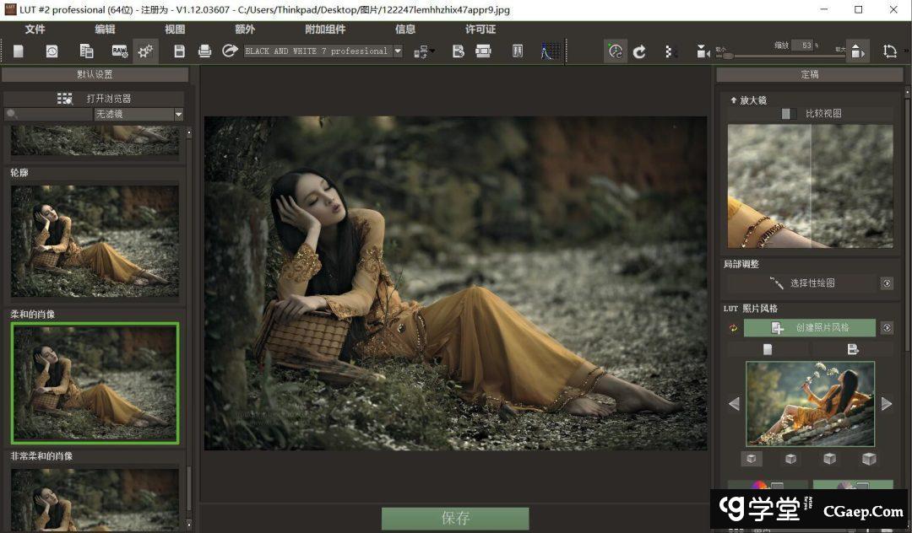The width and height of the screenshot is (912, 533).
Task: Toggle the real-time preview clock button
Action: point(615,51)
